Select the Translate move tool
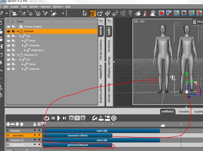 tap(108, 13)
